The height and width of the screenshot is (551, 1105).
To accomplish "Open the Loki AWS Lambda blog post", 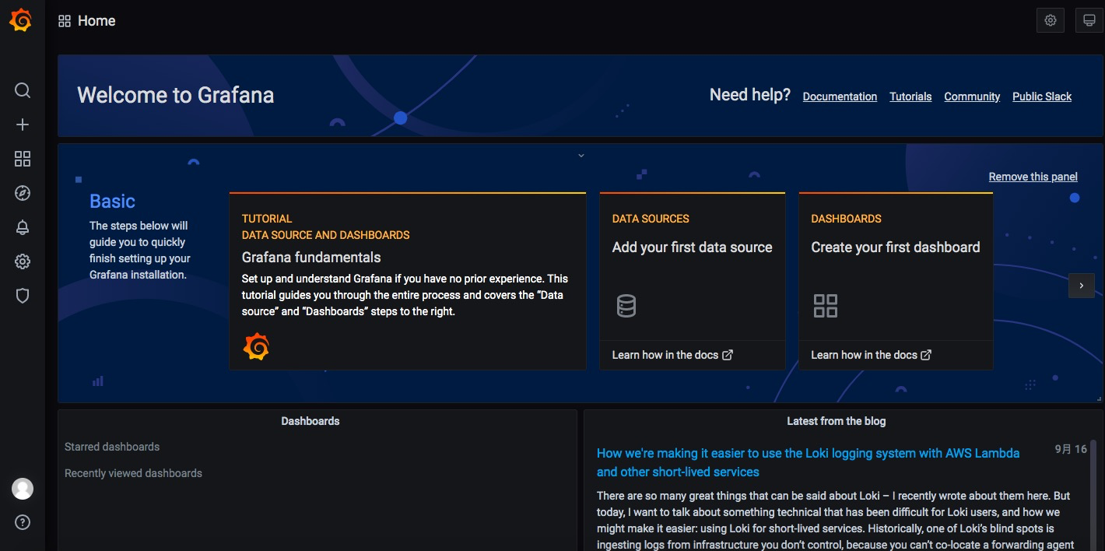I will pos(808,462).
